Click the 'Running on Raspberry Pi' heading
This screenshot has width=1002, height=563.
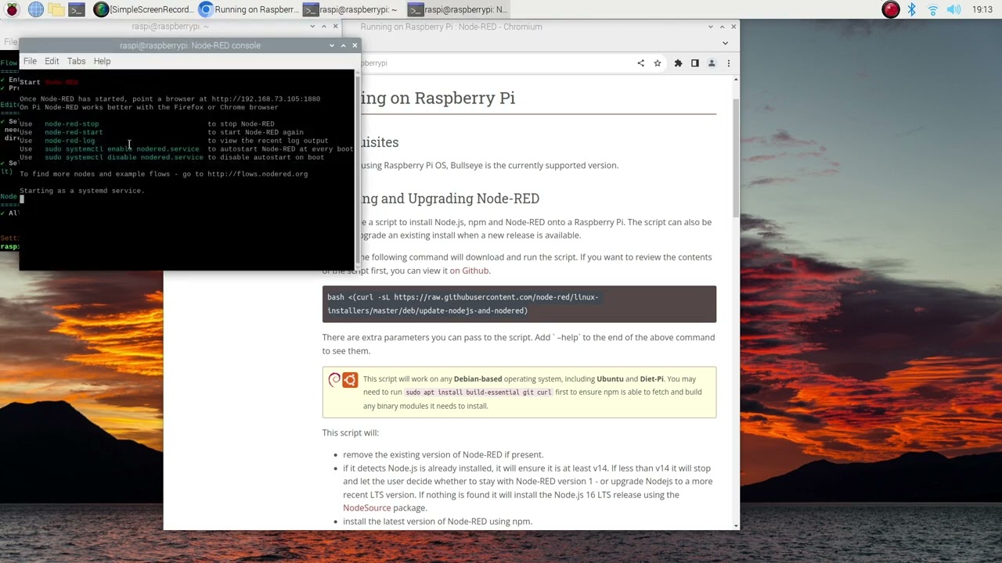coord(438,98)
